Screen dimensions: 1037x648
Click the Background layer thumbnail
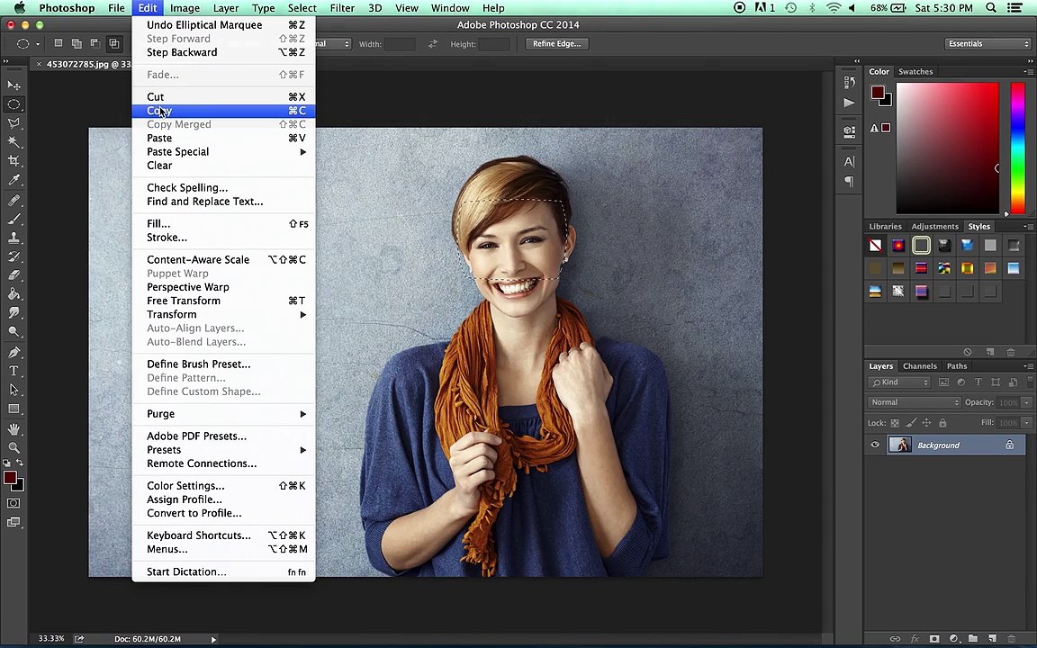900,445
